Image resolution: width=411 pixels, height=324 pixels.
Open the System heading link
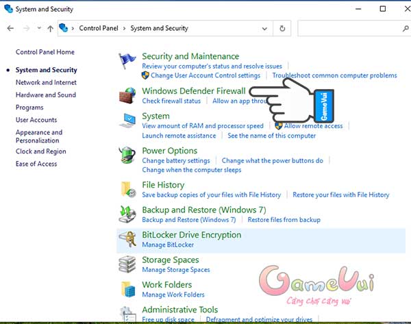(x=155, y=116)
